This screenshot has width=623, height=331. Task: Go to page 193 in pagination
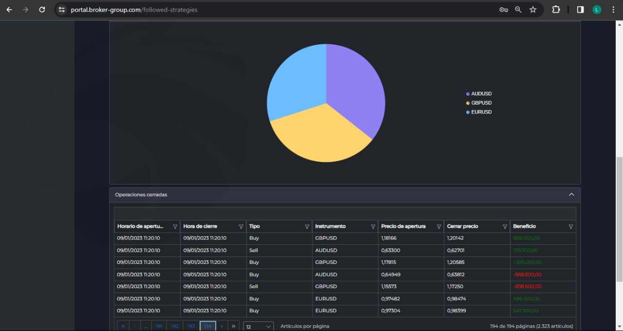(x=191, y=326)
